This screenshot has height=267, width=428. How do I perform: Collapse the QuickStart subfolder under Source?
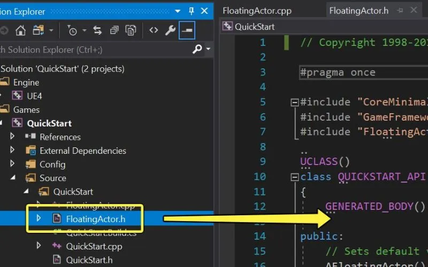[x=26, y=191]
